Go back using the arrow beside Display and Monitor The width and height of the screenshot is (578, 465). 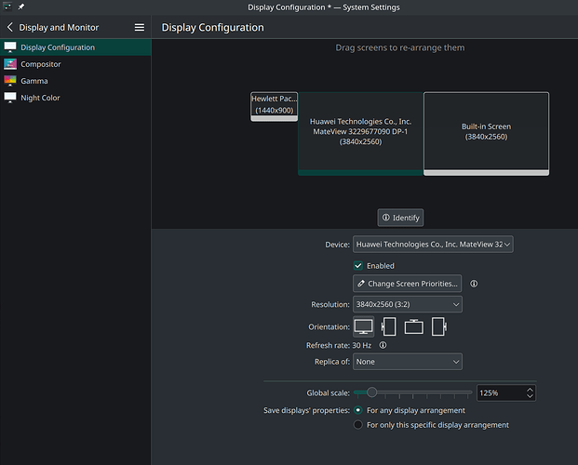point(10,27)
